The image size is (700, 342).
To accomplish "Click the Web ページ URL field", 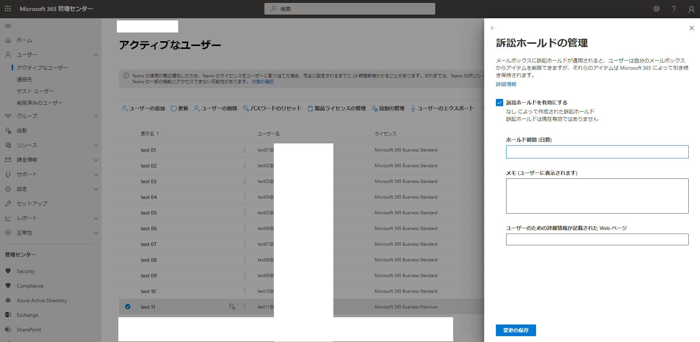I will pyautogui.click(x=597, y=239).
